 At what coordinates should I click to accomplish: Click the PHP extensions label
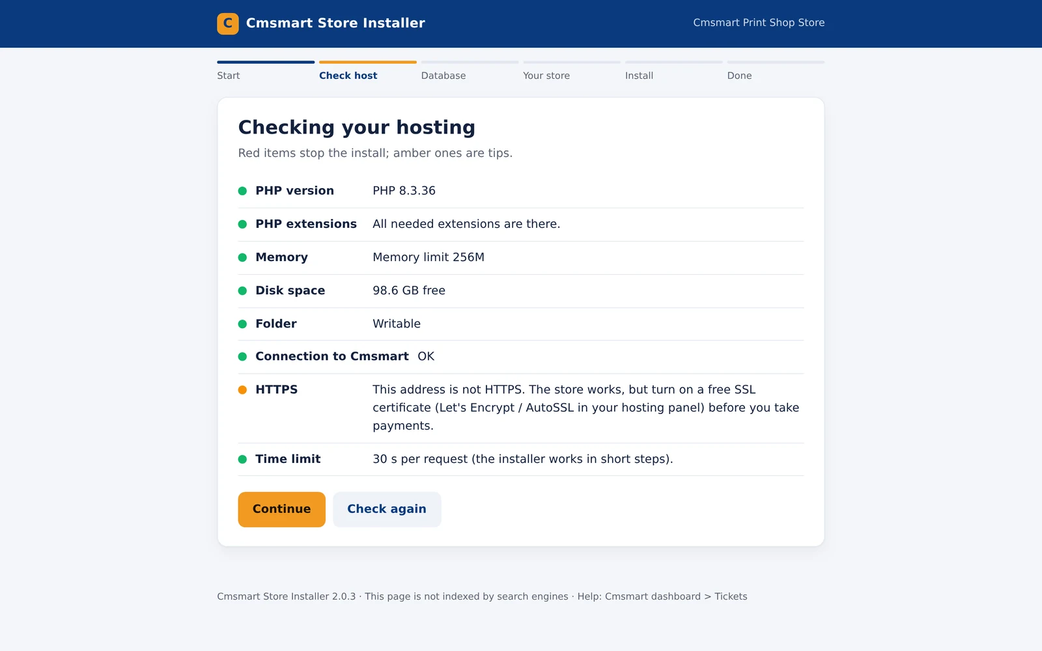click(306, 224)
